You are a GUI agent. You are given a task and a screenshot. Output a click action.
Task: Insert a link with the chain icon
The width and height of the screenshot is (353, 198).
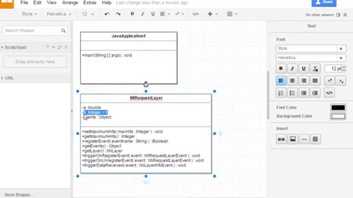point(281,139)
